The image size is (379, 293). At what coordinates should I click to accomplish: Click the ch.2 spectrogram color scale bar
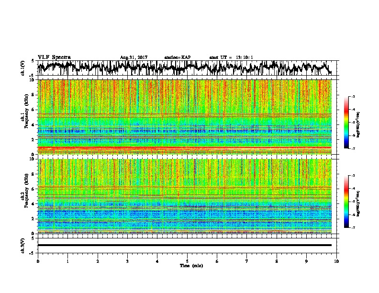(x=346, y=202)
